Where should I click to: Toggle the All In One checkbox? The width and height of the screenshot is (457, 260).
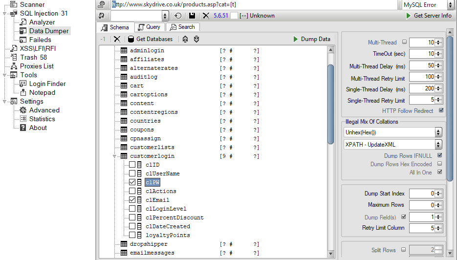[x=439, y=172]
